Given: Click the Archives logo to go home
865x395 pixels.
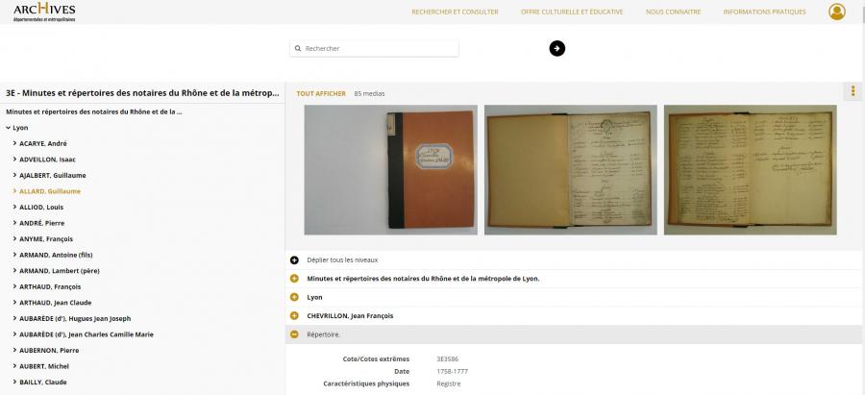Looking at the screenshot, I should coord(44,12).
